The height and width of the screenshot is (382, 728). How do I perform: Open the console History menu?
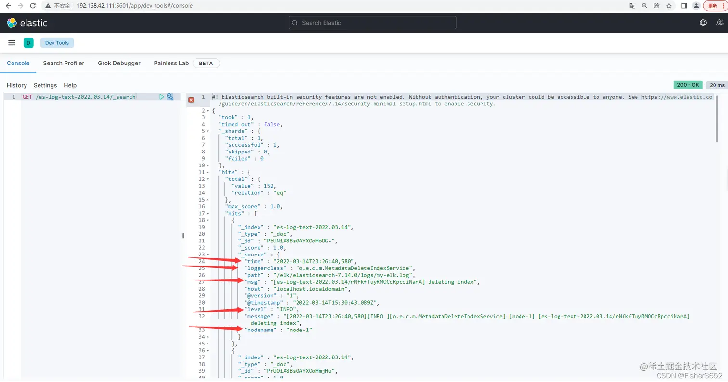tap(17, 85)
